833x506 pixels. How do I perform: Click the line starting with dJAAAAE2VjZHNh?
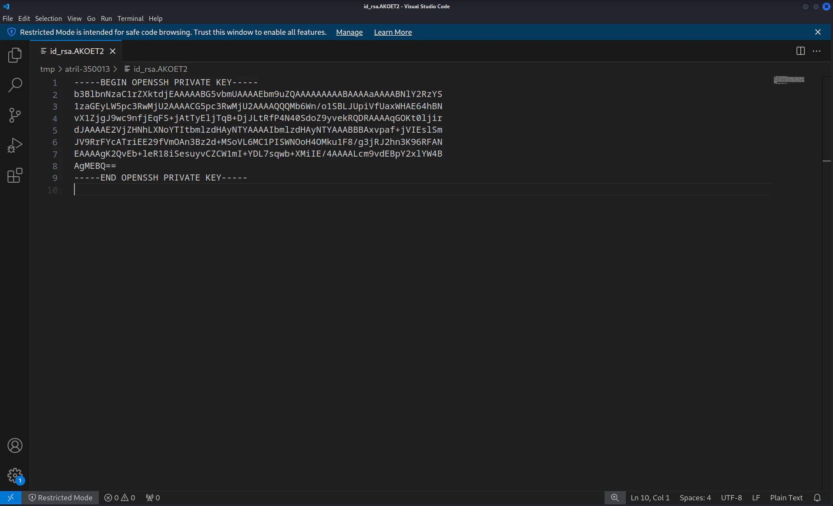point(258,130)
